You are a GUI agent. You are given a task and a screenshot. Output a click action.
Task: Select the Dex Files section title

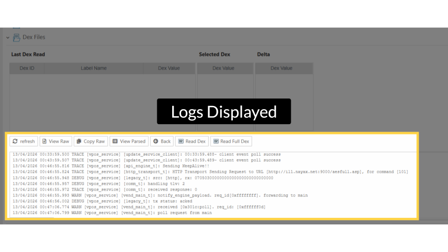coord(34,37)
